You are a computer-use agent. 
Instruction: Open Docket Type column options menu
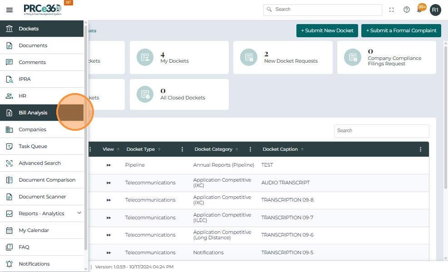pos(182,149)
